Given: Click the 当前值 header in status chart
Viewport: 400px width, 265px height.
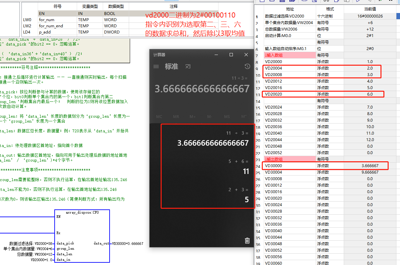Looking at the screenshot, I should point(370,9).
